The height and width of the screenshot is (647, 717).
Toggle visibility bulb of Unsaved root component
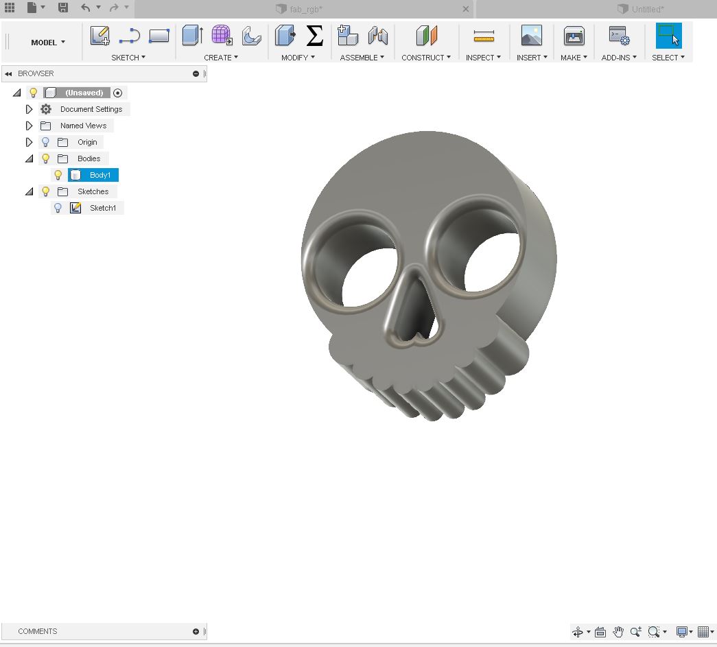coord(34,93)
